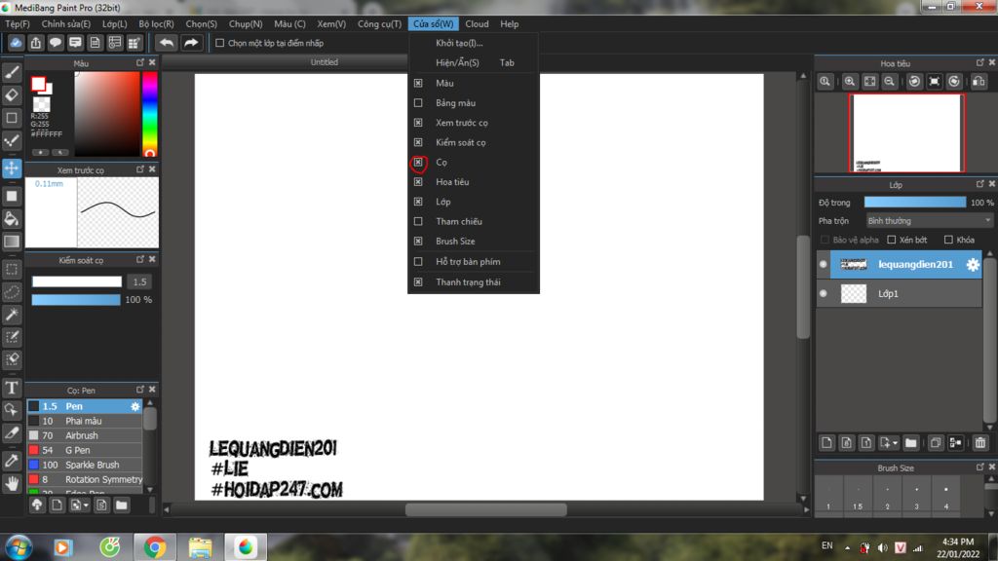Screen dimensions: 998x561
Task: Click the Redo arrow in toolbar
Action: [190, 43]
